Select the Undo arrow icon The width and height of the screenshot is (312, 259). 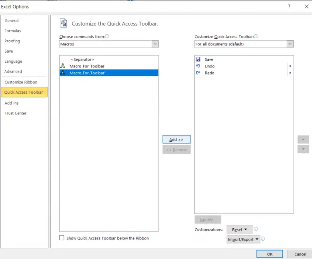tap(198, 66)
